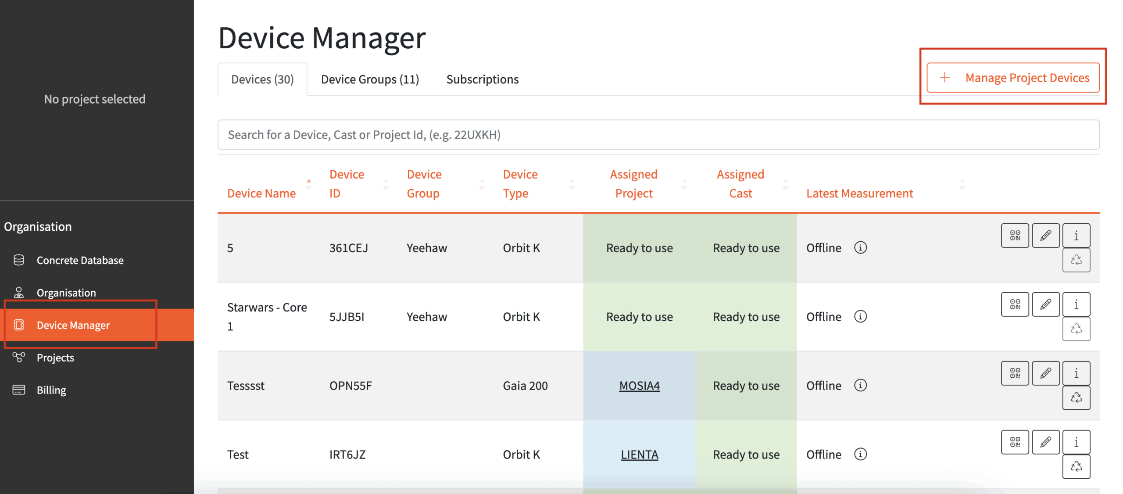
Task: Switch to the Device Groups tab
Action: coord(370,79)
